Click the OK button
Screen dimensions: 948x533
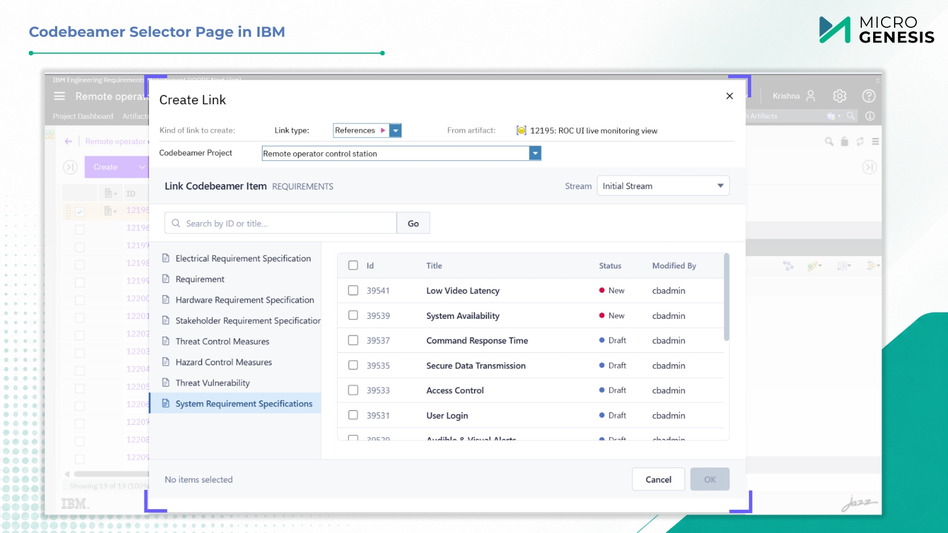click(710, 479)
